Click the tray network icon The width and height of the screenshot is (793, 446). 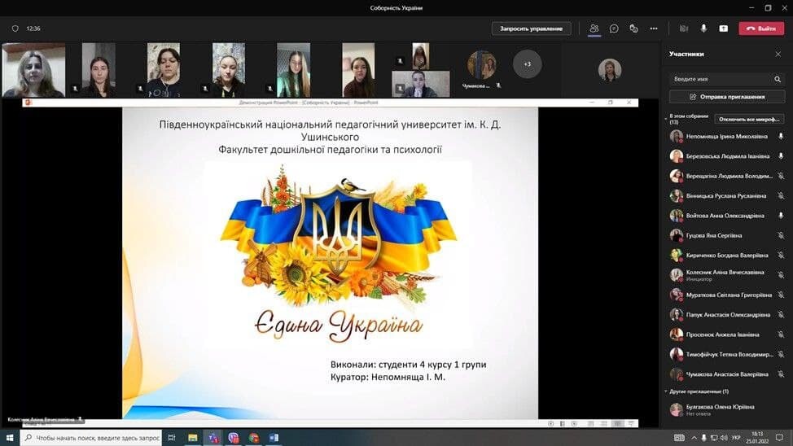[x=713, y=438]
